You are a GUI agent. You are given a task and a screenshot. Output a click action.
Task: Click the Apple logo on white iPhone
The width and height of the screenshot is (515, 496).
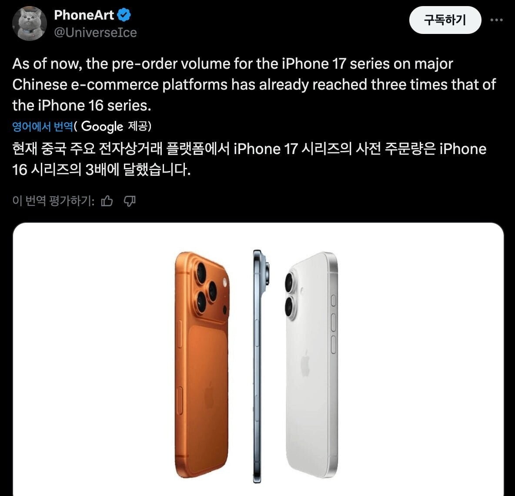point(305,363)
